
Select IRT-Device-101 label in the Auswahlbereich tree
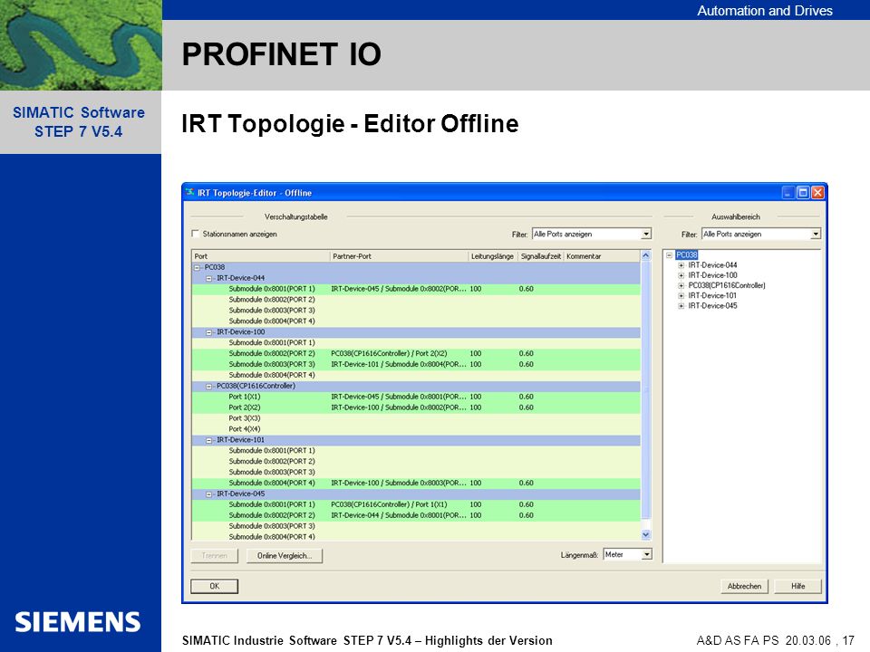[712, 296]
